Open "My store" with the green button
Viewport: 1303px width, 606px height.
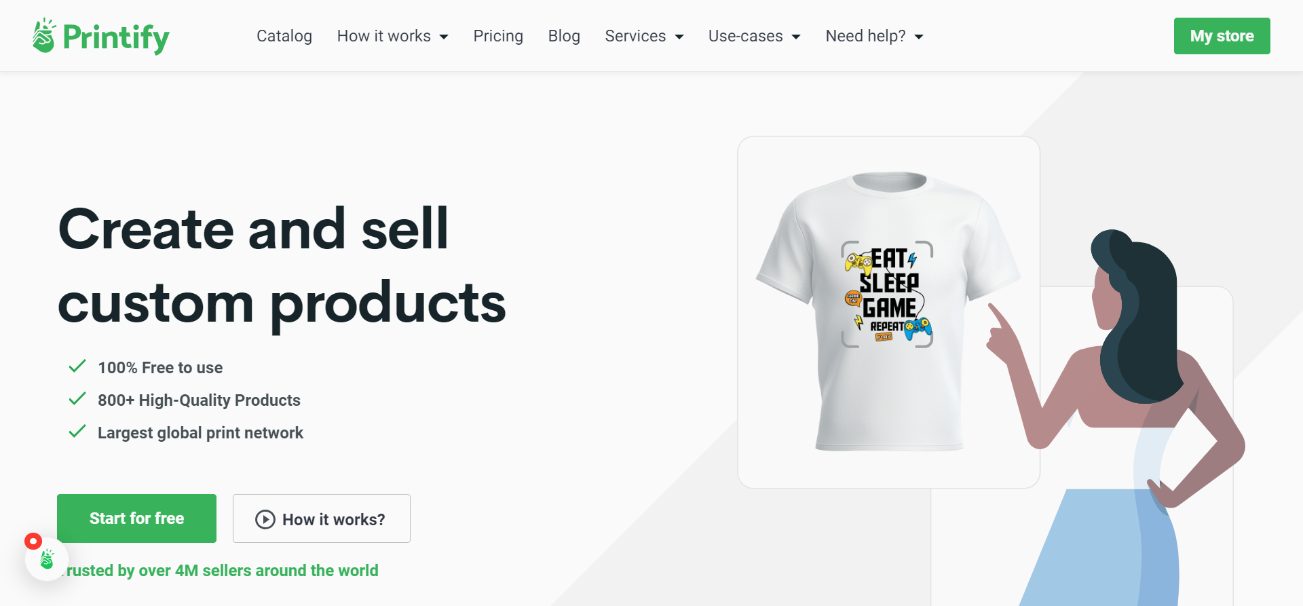click(x=1222, y=36)
